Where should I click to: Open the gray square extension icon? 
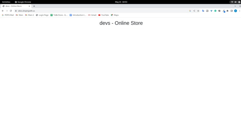pyautogui.click(x=207, y=11)
